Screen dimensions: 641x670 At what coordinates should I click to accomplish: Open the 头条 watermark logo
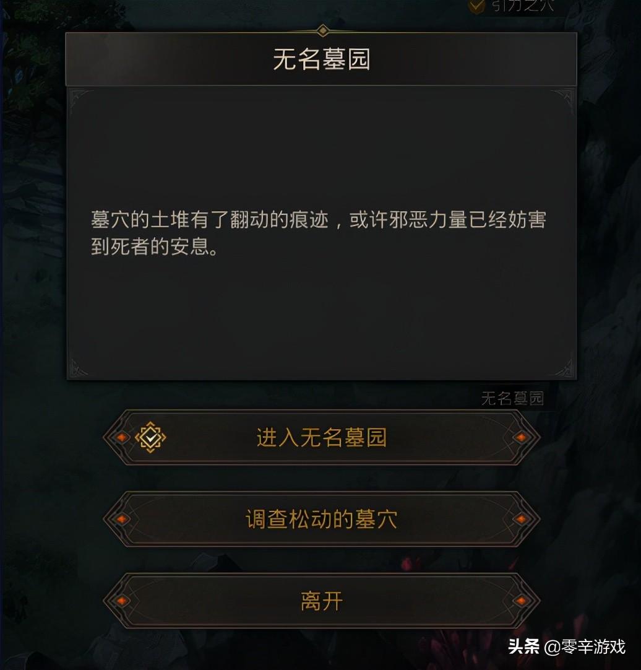(523, 646)
